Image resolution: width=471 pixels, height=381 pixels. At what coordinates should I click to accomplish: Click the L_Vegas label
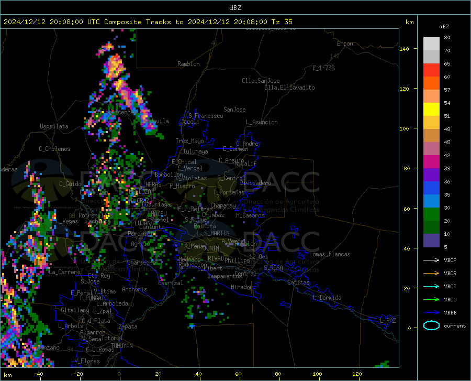coord(67,221)
